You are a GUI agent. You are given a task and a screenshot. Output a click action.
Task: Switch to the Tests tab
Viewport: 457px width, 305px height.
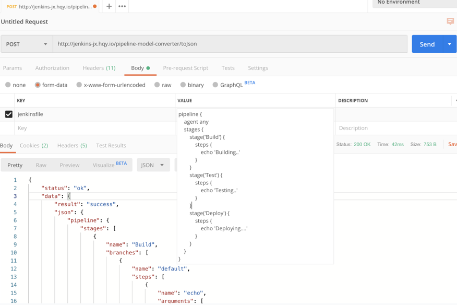[x=228, y=68]
